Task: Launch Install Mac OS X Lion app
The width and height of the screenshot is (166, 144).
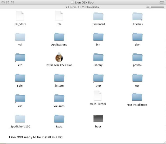Action: (59, 57)
